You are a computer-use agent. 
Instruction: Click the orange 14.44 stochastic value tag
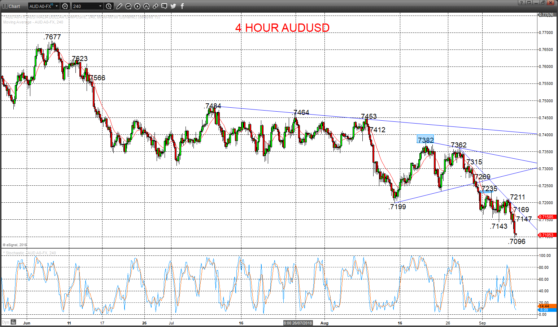(x=547, y=306)
